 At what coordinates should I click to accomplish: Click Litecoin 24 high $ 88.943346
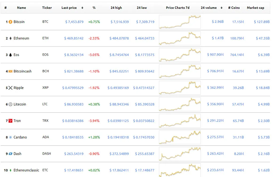tap(119, 104)
